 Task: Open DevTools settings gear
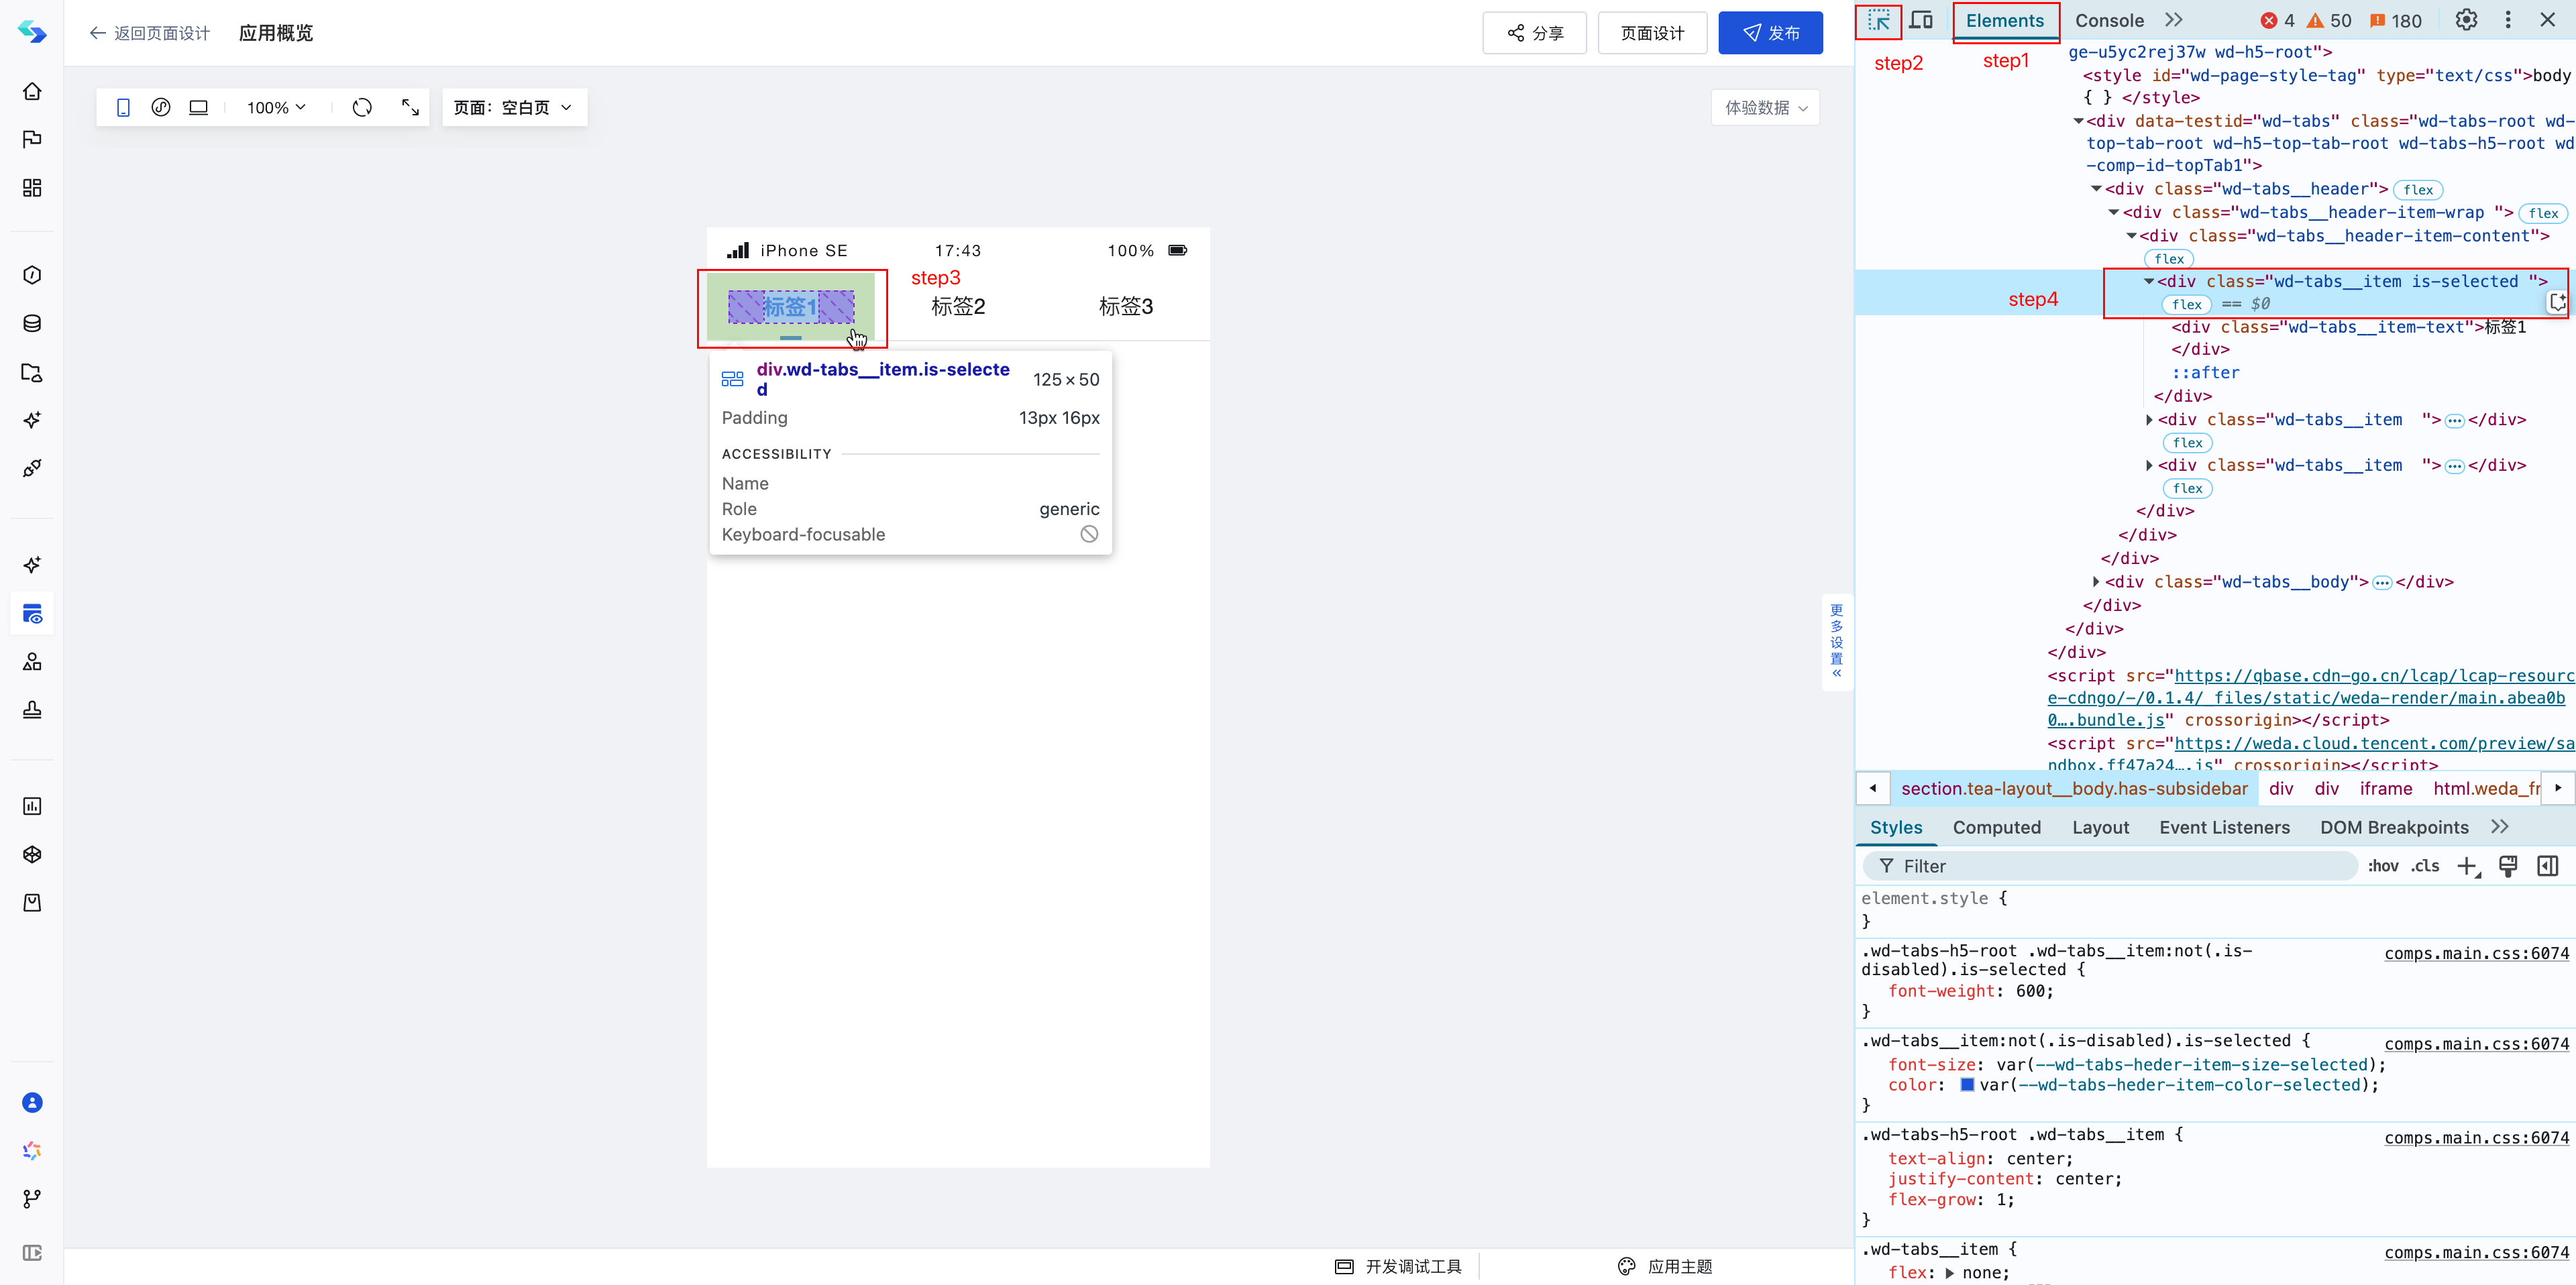[x=2466, y=20]
